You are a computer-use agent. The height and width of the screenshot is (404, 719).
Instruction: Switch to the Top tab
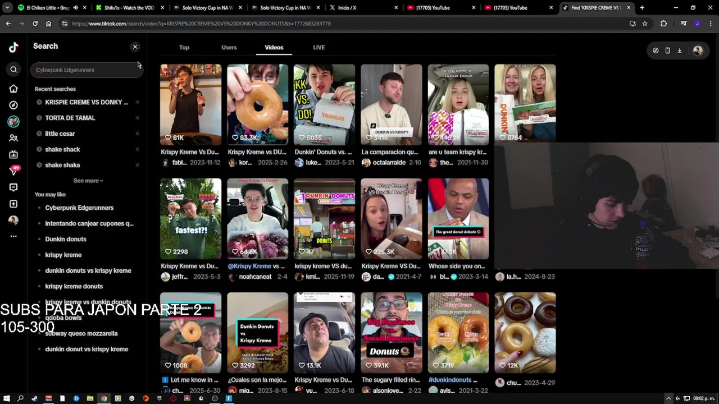(x=184, y=47)
